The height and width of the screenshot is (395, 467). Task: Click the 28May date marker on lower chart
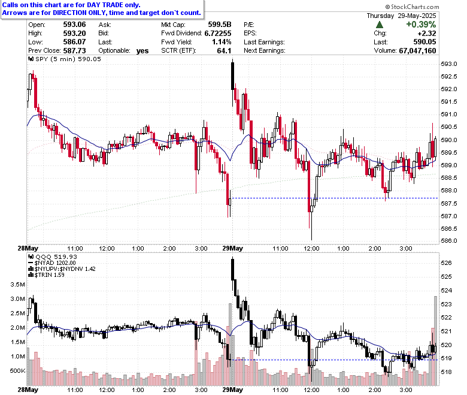pos(28,390)
